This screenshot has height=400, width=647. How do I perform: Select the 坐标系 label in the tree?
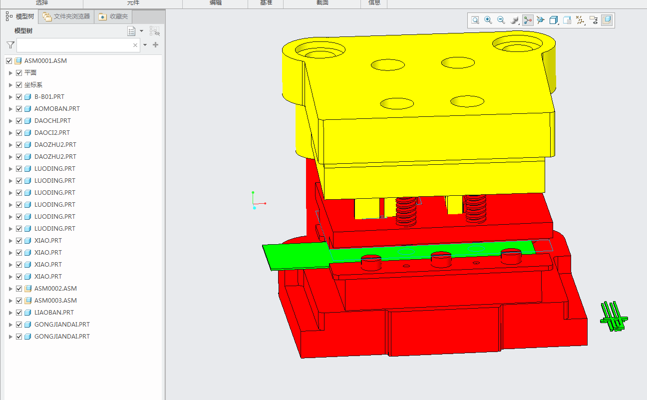tap(33, 85)
